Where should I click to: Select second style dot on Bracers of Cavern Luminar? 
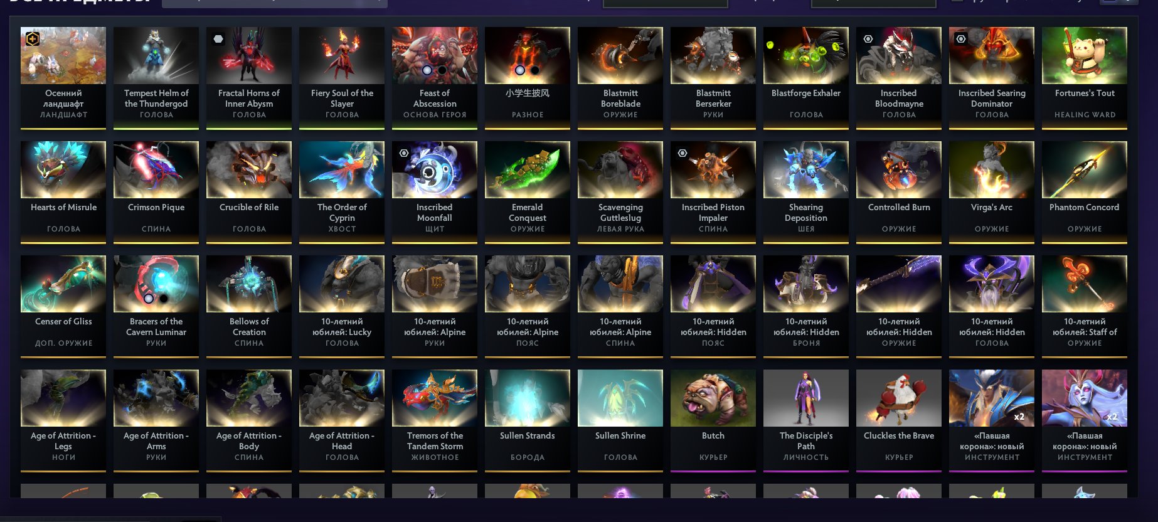tap(164, 299)
